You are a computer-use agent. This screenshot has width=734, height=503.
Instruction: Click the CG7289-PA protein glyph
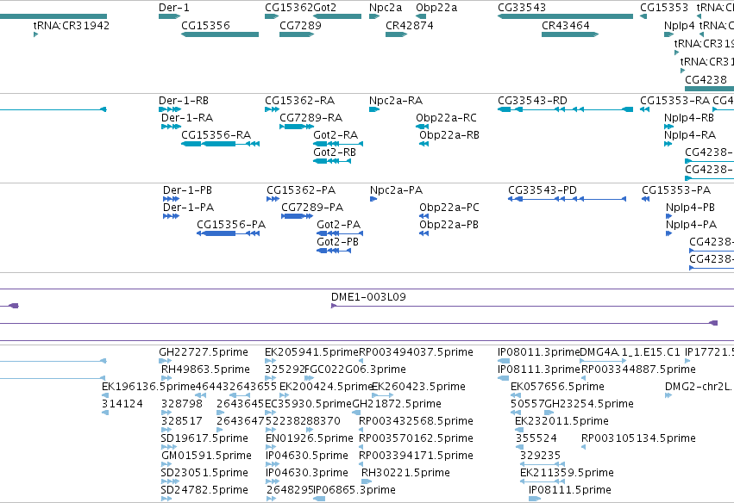click(x=298, y=216)
